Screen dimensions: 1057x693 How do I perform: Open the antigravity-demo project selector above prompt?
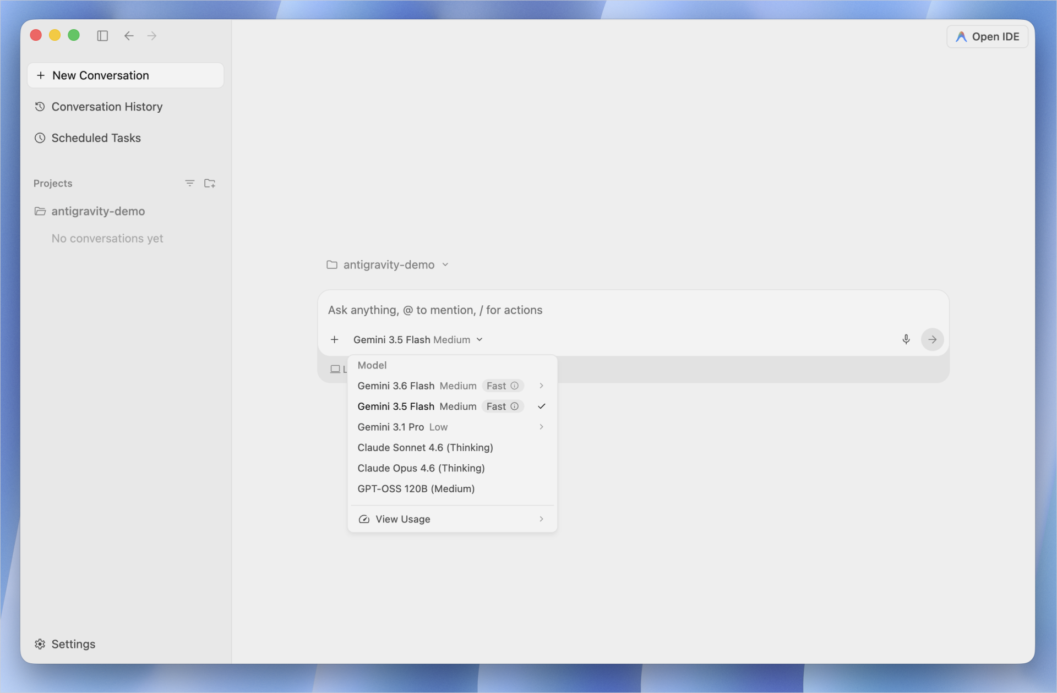388,265
